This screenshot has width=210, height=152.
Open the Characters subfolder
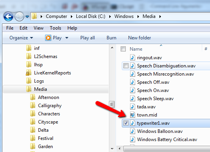(49, 114)
